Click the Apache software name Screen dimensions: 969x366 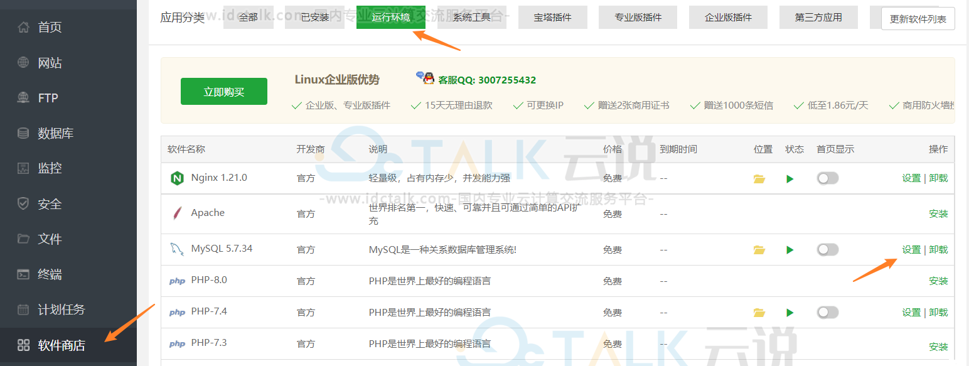point(208,213)
